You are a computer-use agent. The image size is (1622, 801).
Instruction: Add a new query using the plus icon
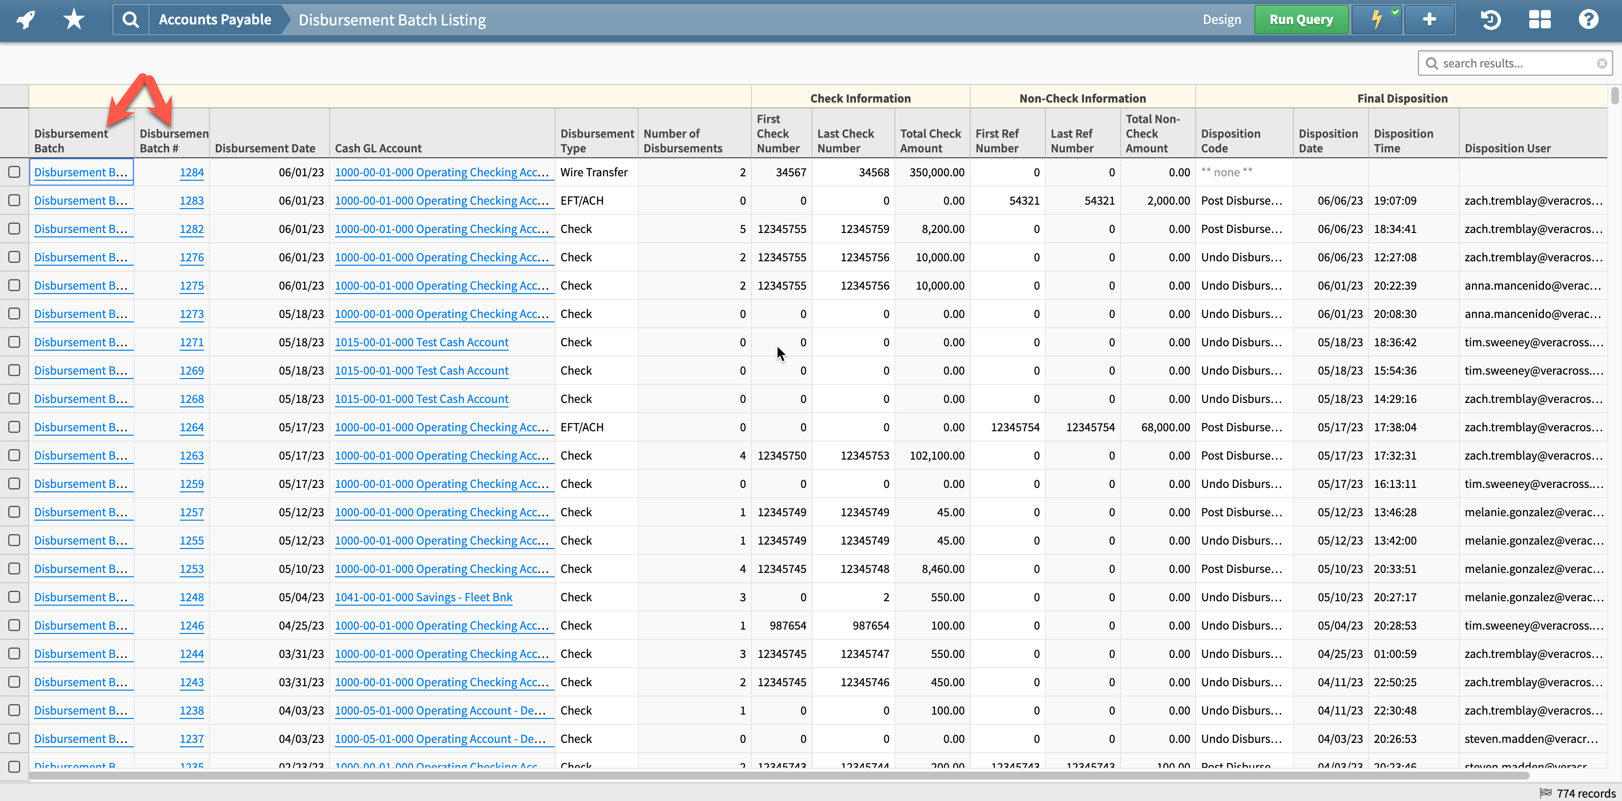point(1429,19)
